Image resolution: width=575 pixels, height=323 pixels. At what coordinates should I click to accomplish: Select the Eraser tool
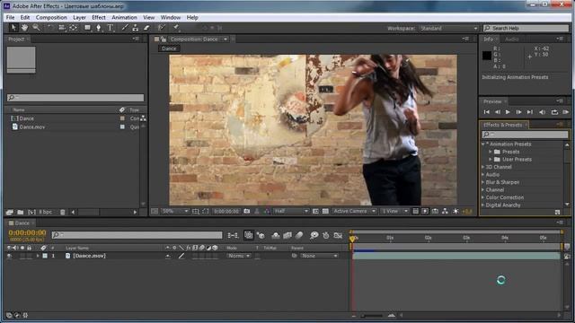pyautogui.click(x=146, y=28)
